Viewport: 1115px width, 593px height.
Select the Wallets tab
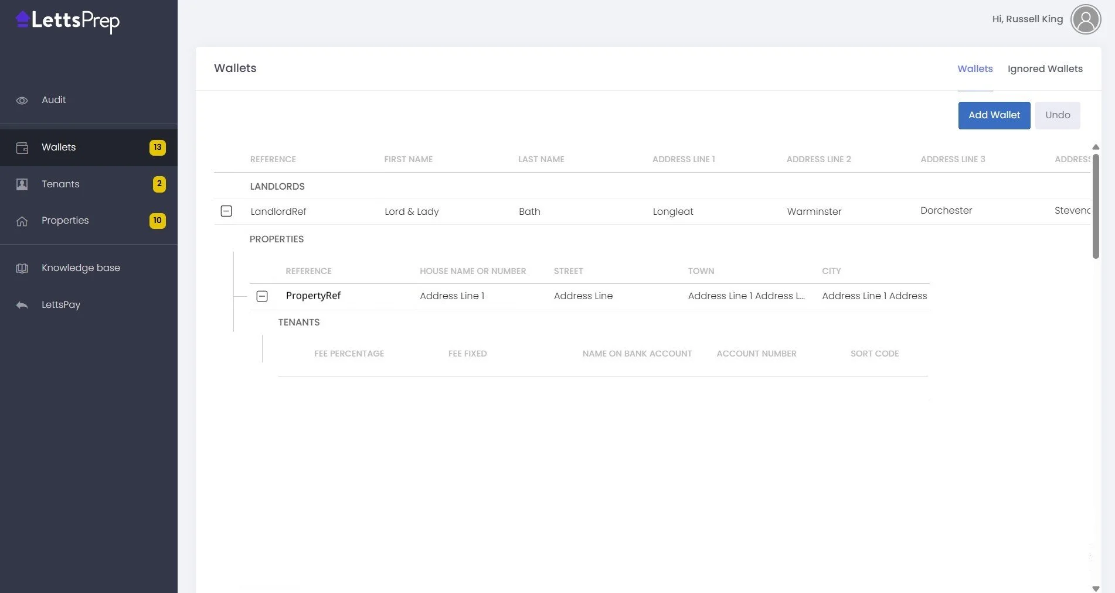tap(975, 68)
